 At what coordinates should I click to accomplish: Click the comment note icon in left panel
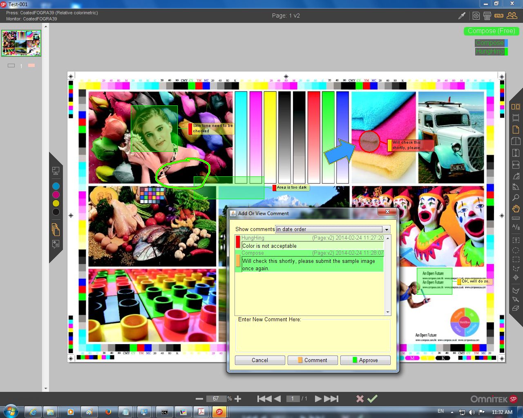(x=56, y=244)
